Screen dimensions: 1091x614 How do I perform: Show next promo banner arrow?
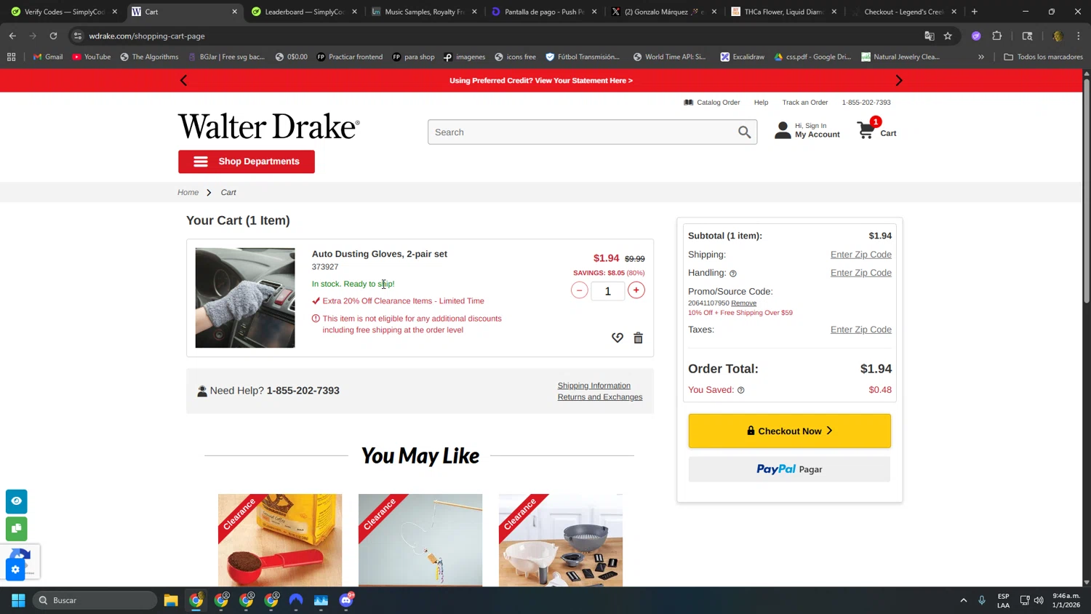point(898,81)
